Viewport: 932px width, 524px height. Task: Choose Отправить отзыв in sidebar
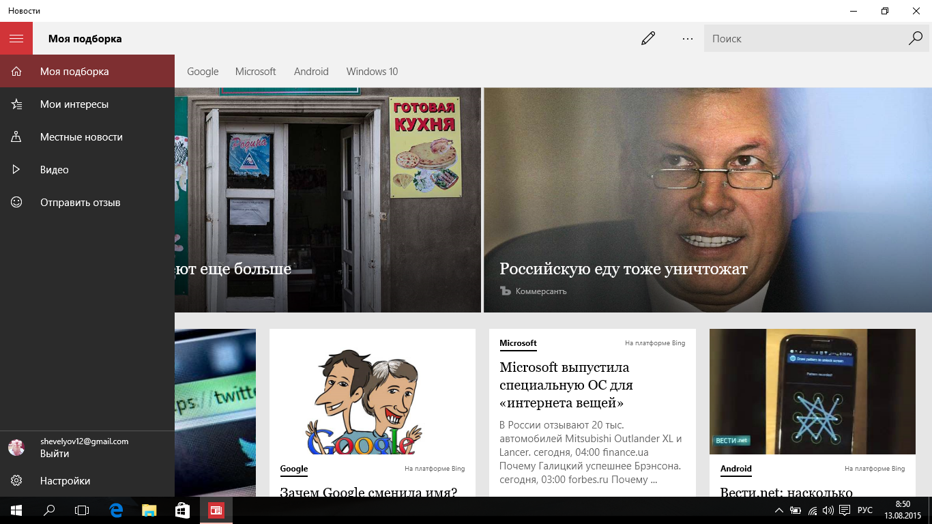pyautogui.click(x=87, y=203)
